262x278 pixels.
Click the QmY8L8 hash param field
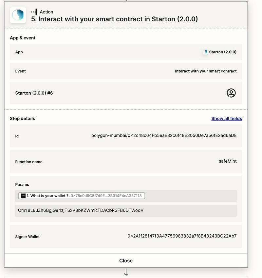click(126, 211)
